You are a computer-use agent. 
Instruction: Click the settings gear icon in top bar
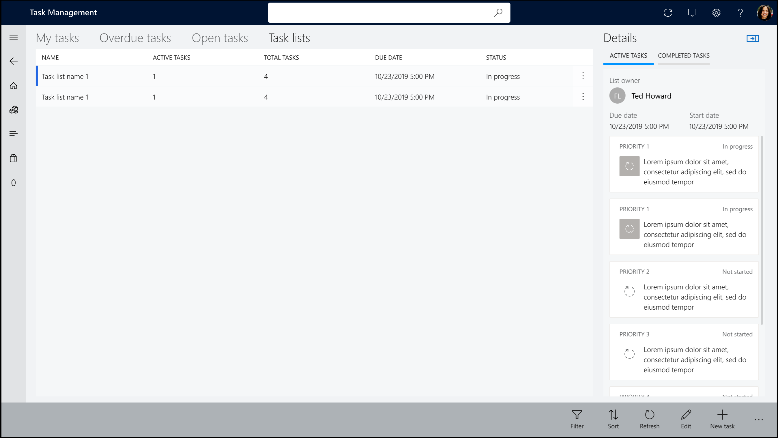(x=716, y=12)
